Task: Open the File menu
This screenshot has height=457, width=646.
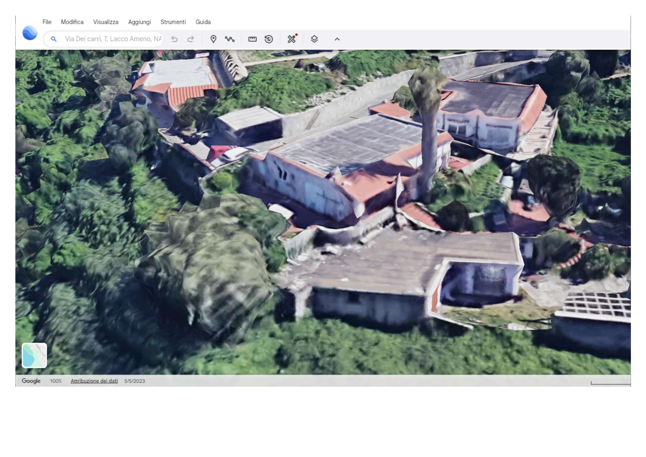Action: coord(47,22)
